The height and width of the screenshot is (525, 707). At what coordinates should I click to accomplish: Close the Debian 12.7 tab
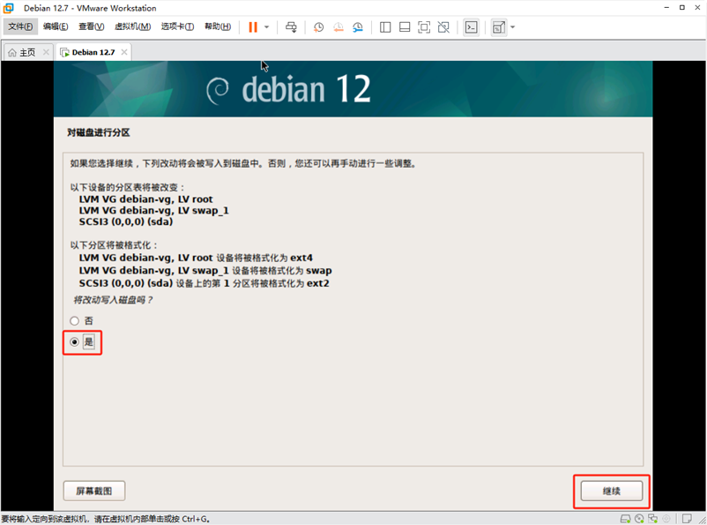[124, 52]
